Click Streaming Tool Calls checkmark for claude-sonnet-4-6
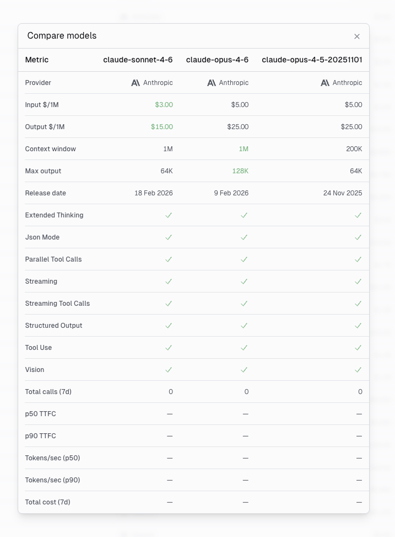The height and width of the screenshot is (537, 395). 169,304
